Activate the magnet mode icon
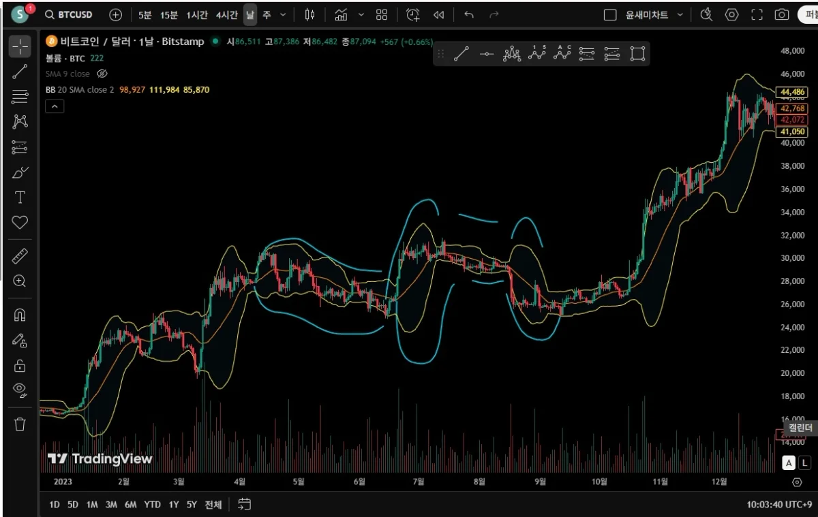This screenshot has height=517, width=818. click(x=20, y=315)
